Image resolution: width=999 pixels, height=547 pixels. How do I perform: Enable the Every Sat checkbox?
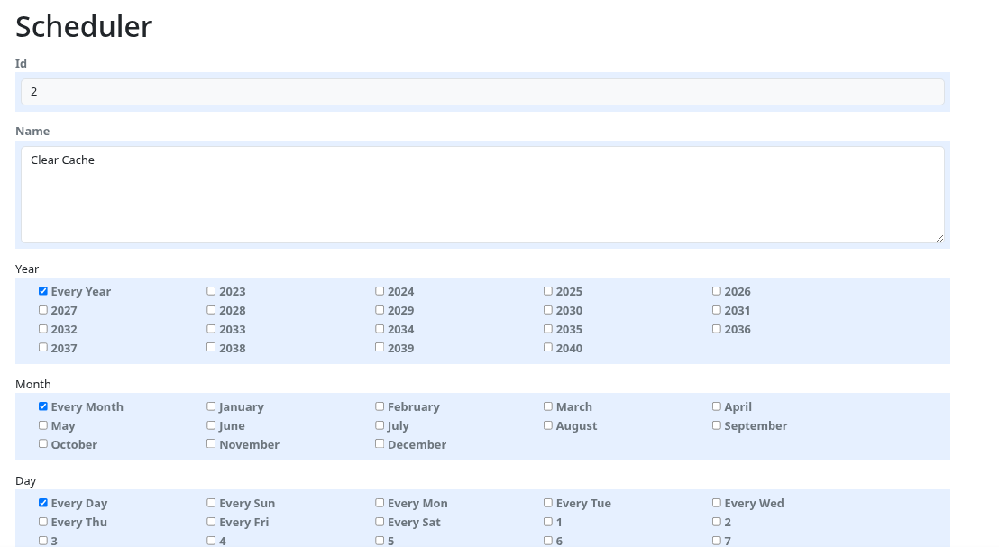380,522
